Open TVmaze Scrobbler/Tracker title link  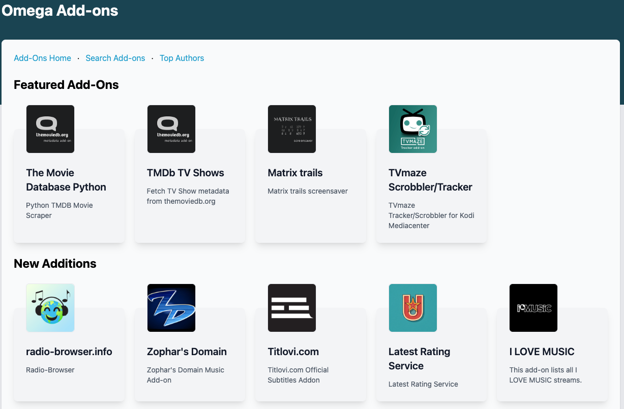tap(430, 180)
